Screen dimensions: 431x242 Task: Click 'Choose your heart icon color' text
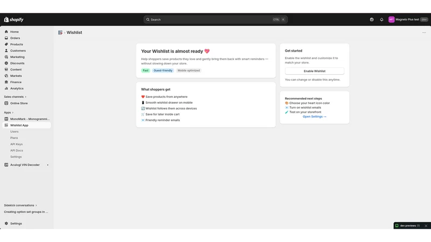[x=309, y=103]
